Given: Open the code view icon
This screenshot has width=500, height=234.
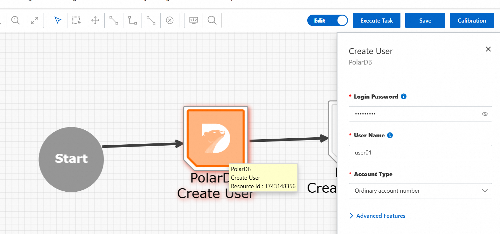Looking at the screenshot, I should point(193,20).
